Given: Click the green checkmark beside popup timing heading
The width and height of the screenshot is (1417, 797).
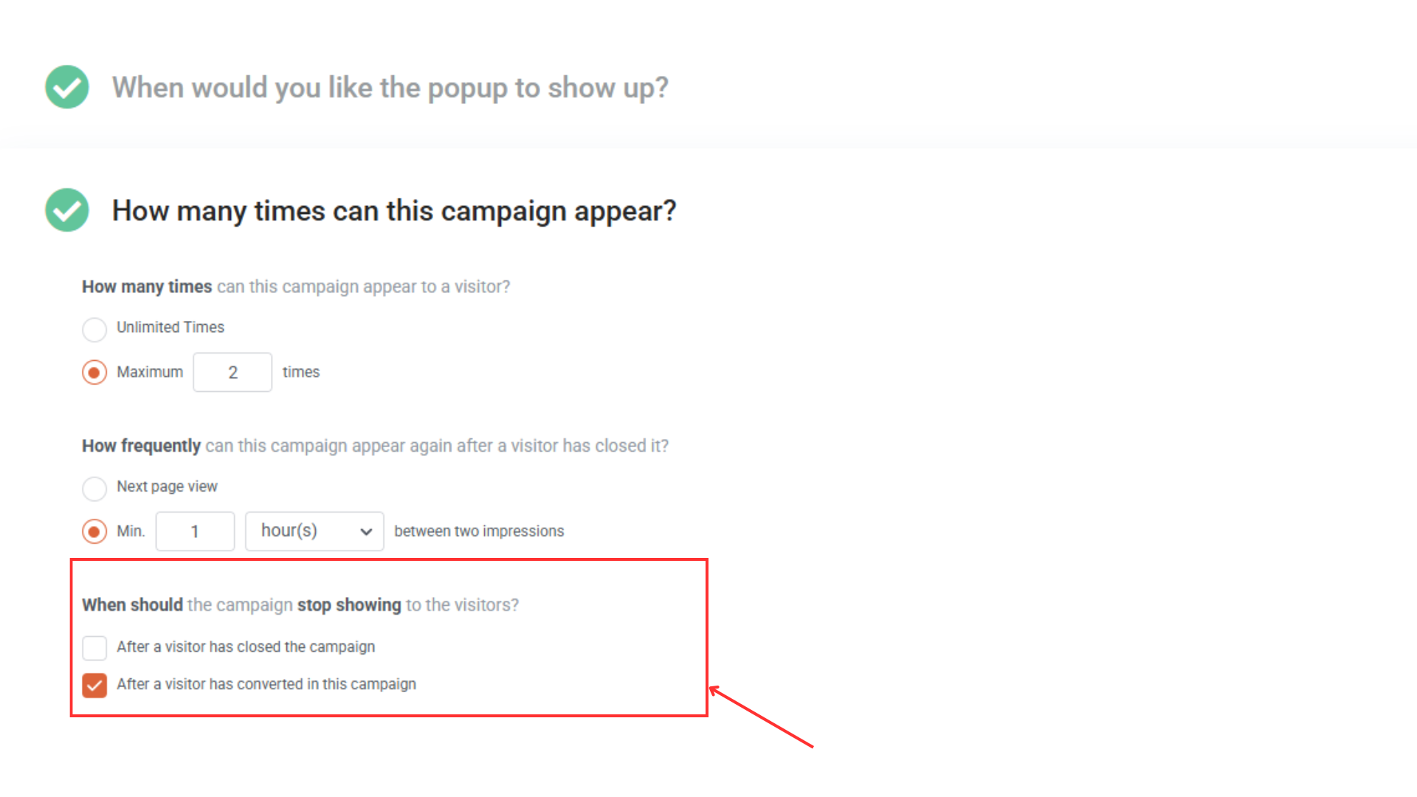Looking at the screenshot, I should coord(67,87).
